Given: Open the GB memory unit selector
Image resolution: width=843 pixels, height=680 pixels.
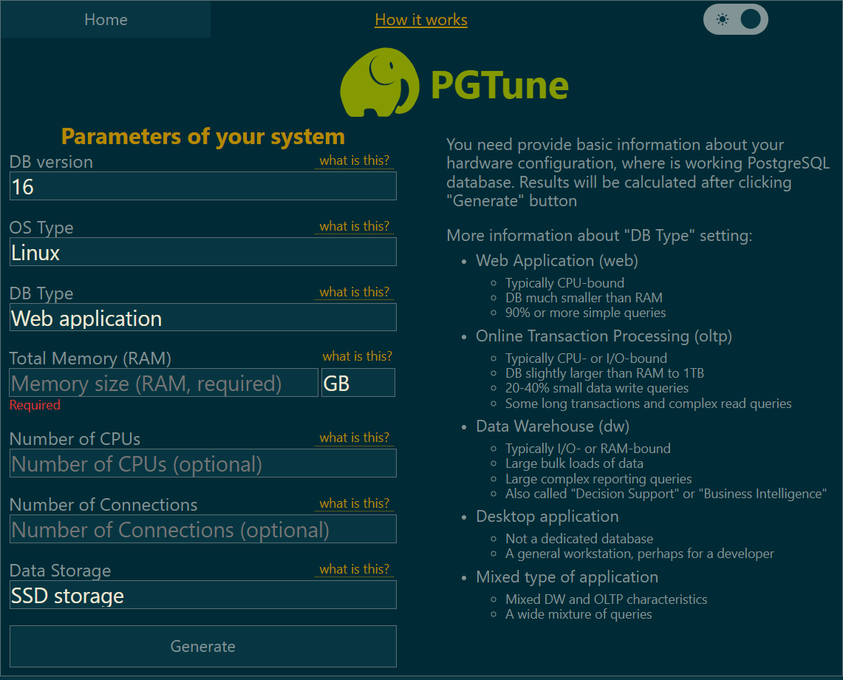Looking at the screenshot, I should point(358,382).
